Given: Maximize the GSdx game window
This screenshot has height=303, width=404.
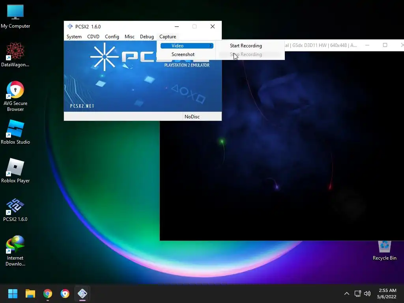Looking at the screenshot, I should pos(385,45).
